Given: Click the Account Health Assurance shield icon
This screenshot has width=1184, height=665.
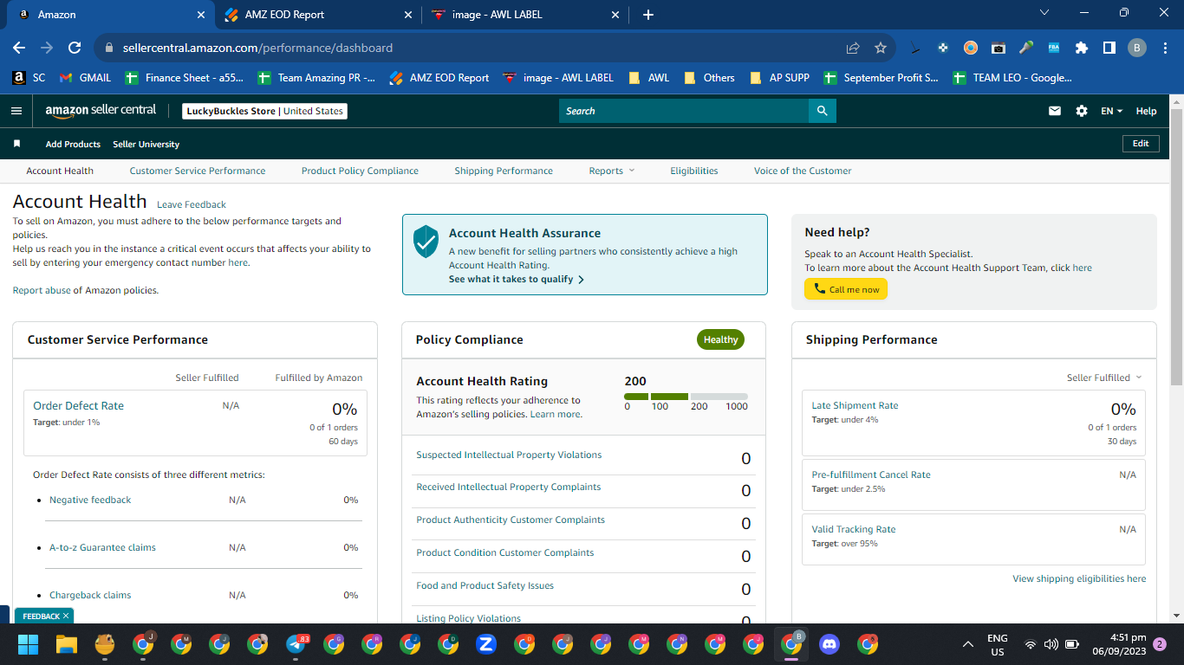Looking at the screenshot, I should (x=426, y=242).
